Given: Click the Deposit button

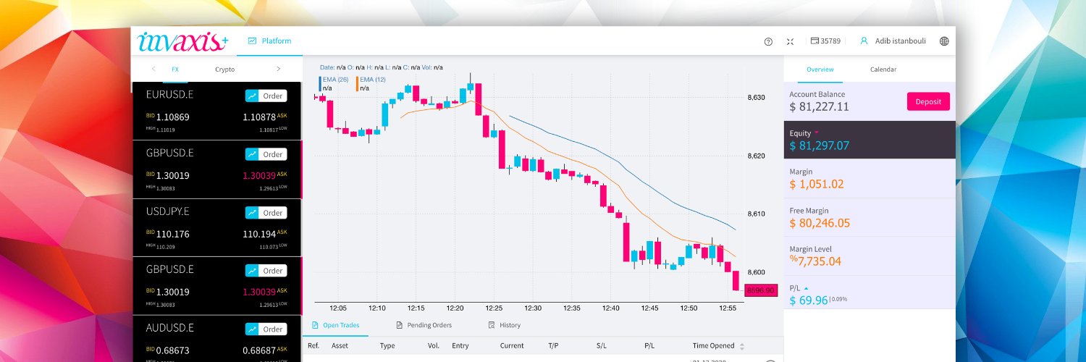Looking at the screenshot, I should tap(928, 101).
